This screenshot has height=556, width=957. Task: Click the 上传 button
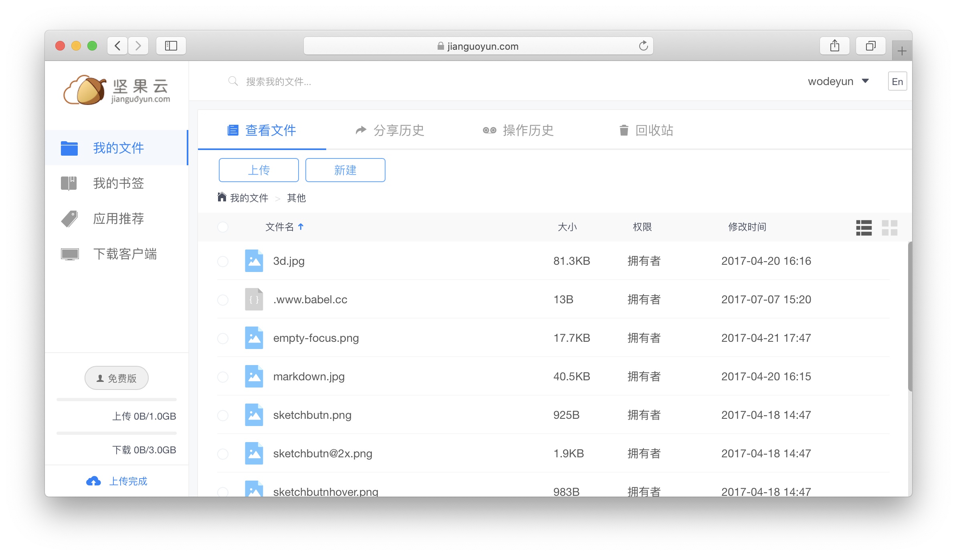258,170
